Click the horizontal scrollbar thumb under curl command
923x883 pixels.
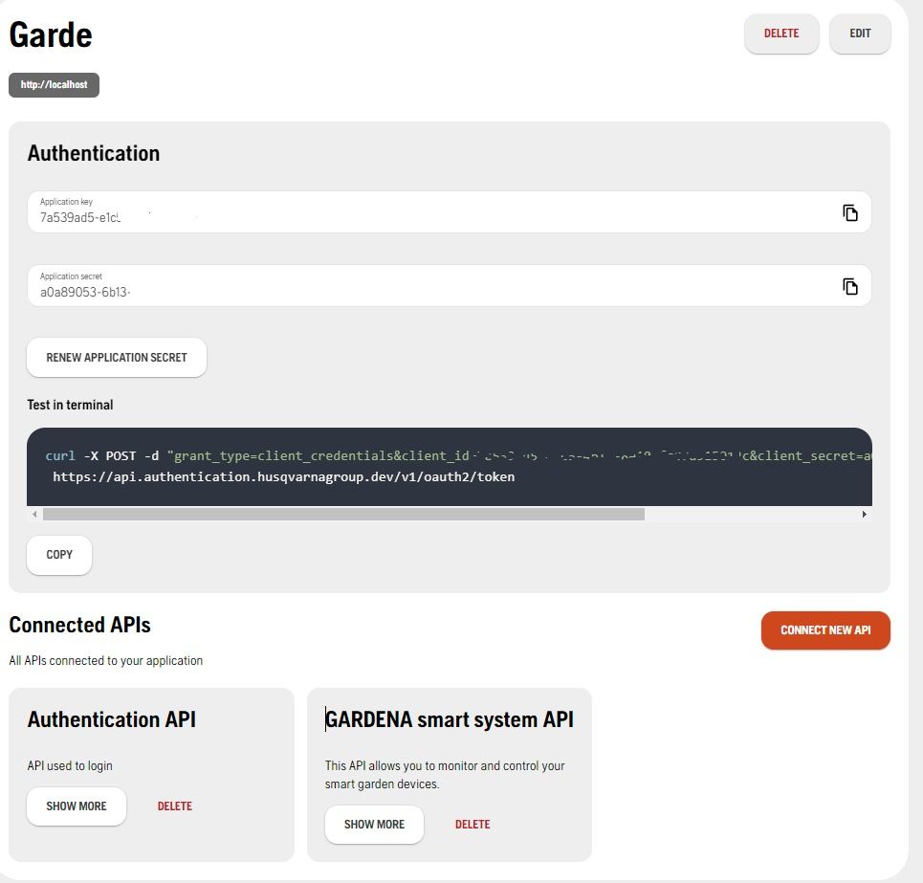pos(343,515)
